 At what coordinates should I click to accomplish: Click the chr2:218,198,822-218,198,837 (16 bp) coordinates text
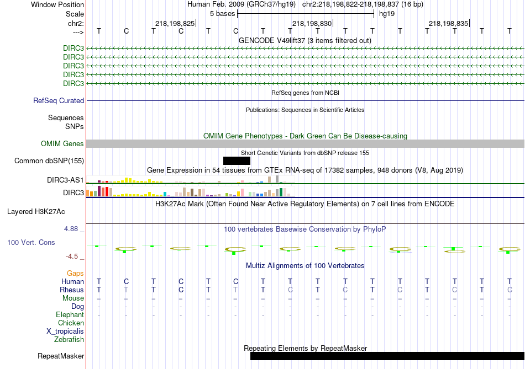tap(363, 4)
